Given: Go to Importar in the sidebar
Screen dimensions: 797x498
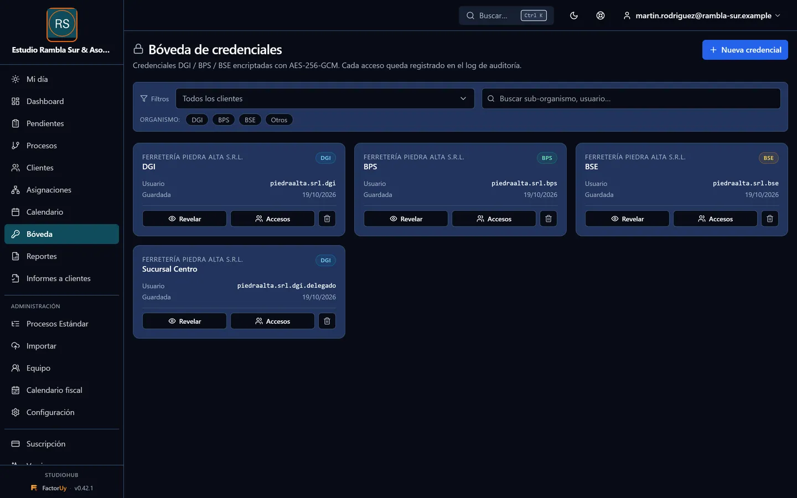Looking at the screenshot, I should [x=61, y=346].
